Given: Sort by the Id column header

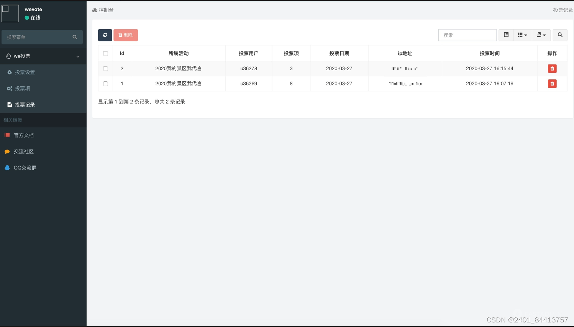Looking at the screenshot, I should pos(122,54).
